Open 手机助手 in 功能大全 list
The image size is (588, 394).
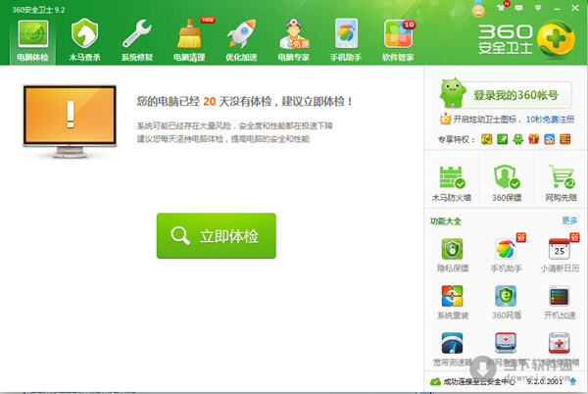(506, 255)
